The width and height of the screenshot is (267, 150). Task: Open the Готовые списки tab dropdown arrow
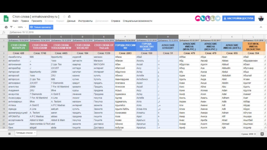click(35, 133)
